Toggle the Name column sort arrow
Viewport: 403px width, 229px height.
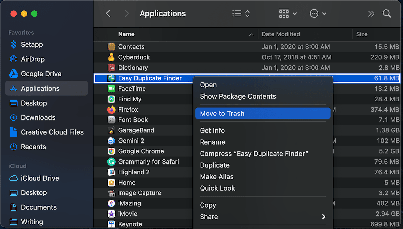(251, 34)
